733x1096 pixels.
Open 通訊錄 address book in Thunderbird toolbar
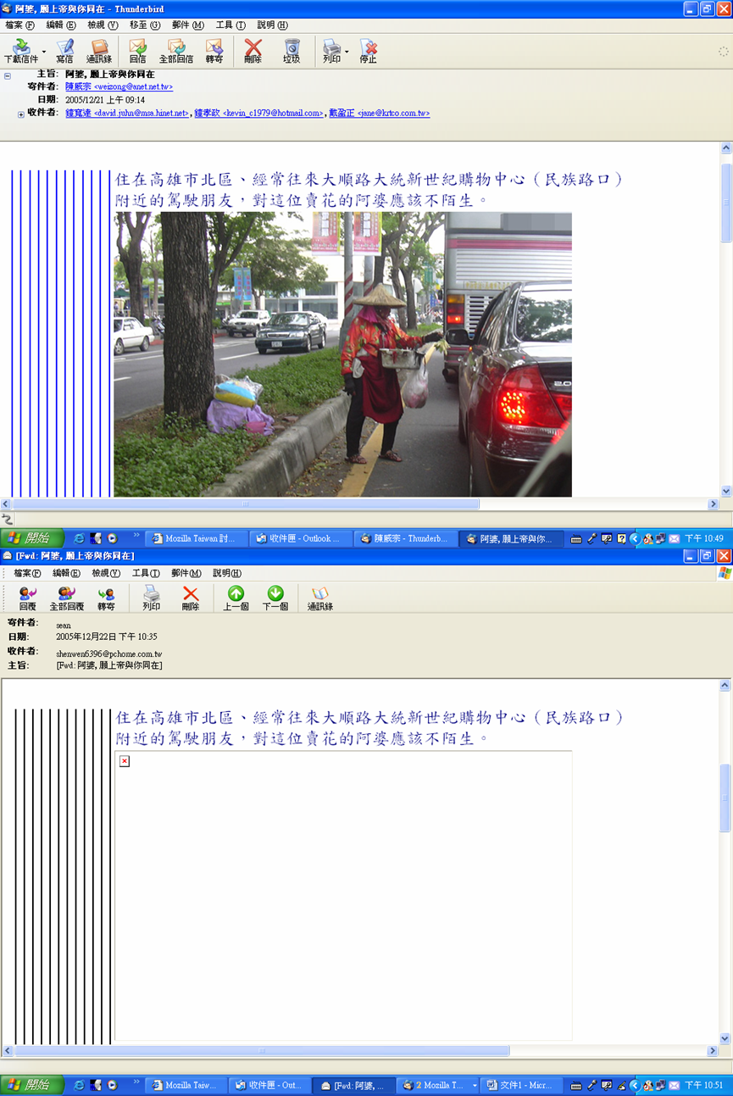tap(99, 51)
